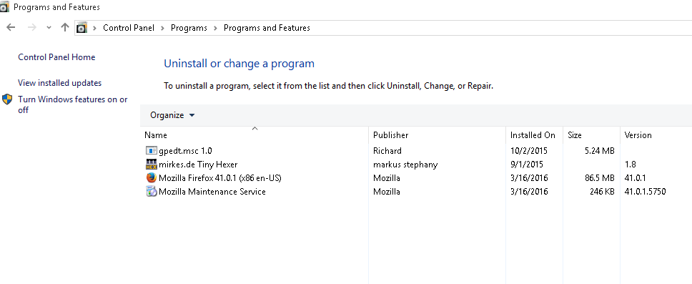Open Turn Windows features on or off
The image size is (692, 284).
[x=73, y=104]
